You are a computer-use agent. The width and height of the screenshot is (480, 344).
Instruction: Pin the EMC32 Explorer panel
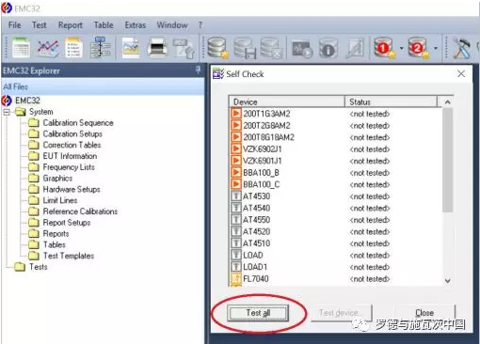pos(199,70)
